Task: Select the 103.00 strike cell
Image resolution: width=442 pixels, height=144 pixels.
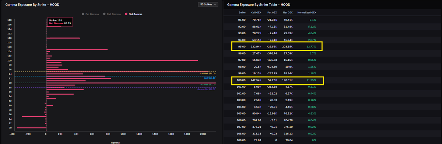Action: tap(241, 100)
